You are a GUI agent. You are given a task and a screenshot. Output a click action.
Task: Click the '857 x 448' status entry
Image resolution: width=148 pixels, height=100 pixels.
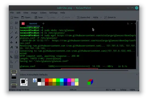pos(110,90)
